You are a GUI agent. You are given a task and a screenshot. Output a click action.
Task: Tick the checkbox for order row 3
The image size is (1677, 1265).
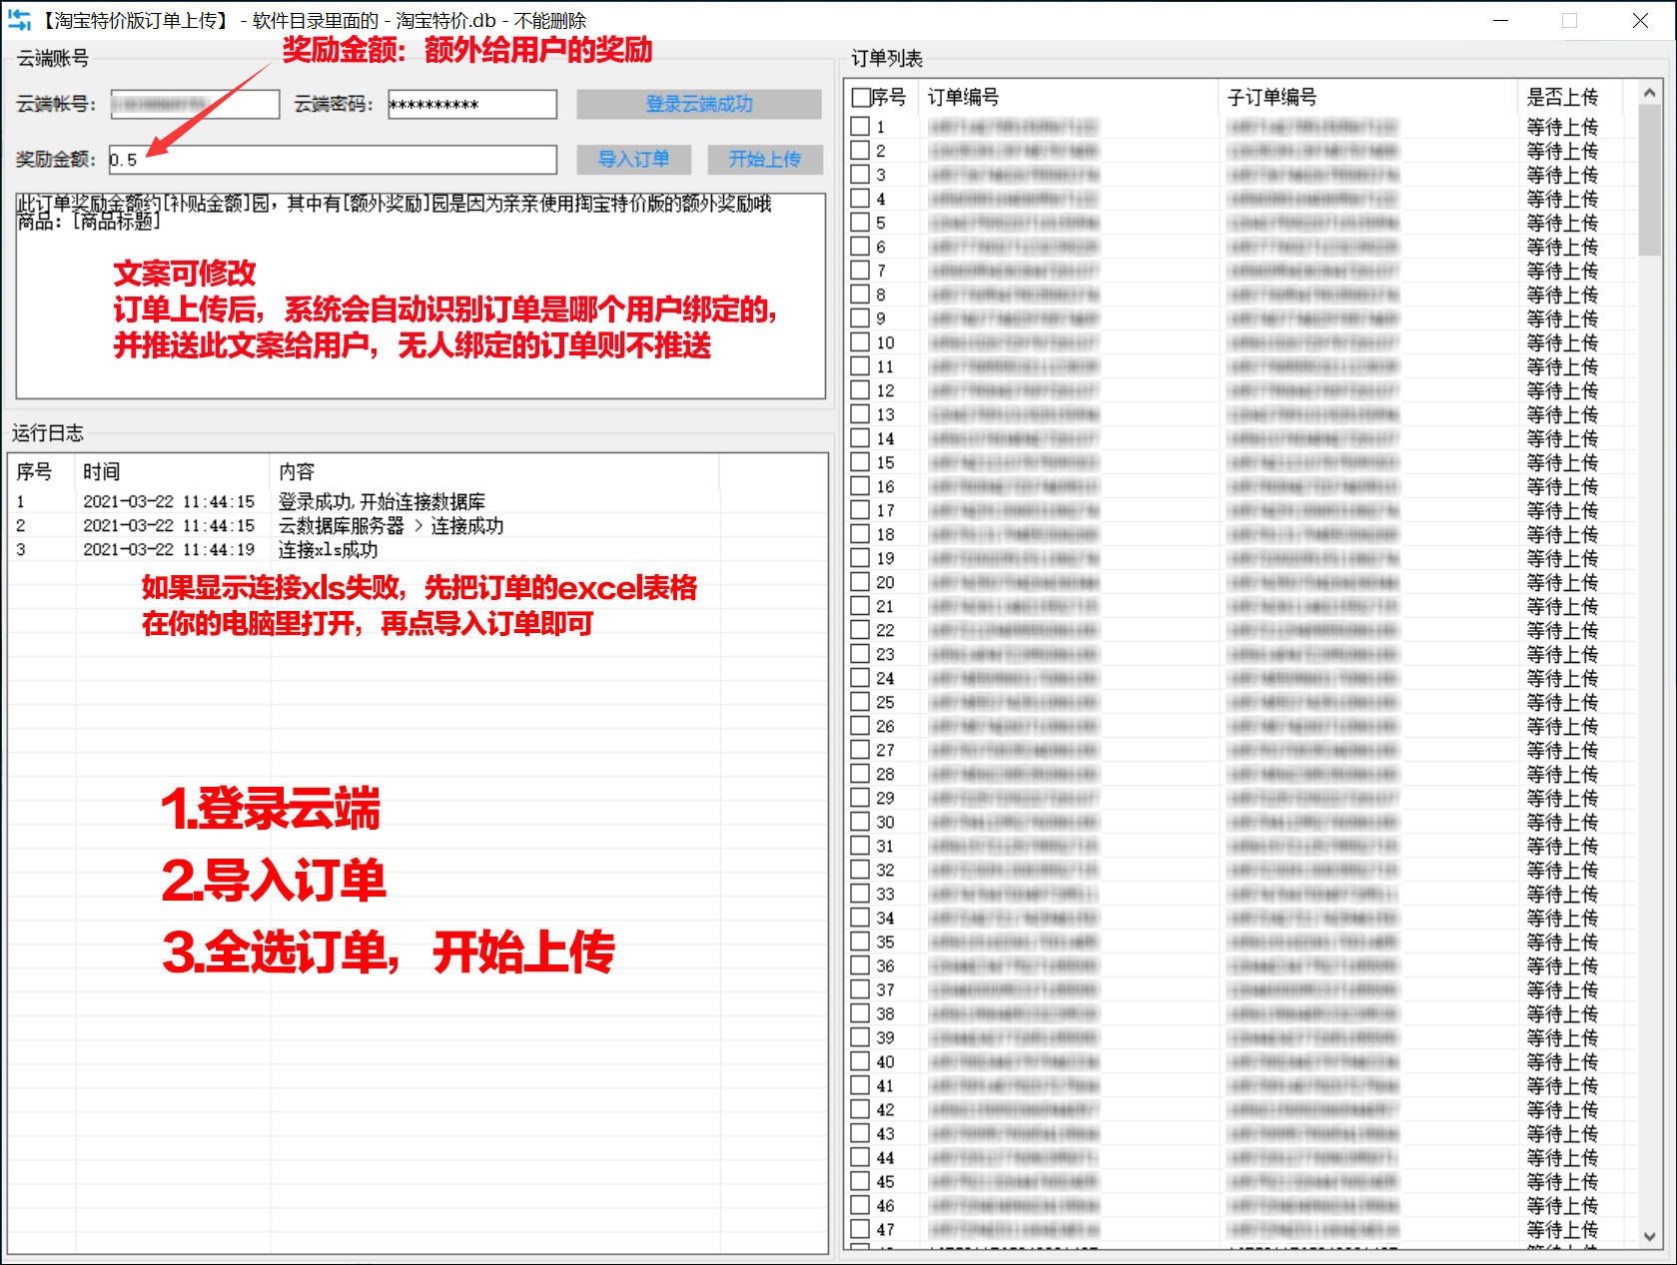click(x=860, y=175)
